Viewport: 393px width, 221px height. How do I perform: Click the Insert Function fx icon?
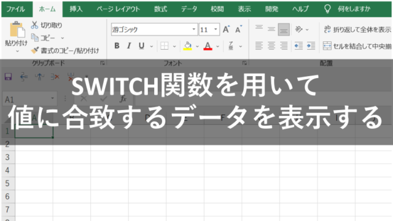click(x=123, y=99)
